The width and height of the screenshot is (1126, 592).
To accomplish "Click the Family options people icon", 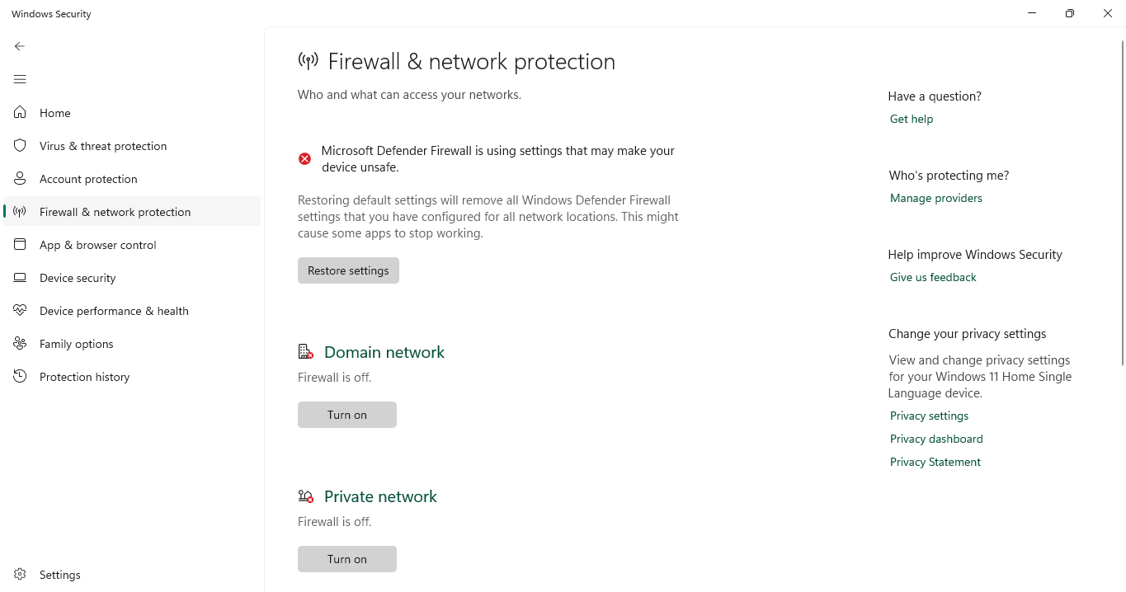I will pyautogui.click(x=20, y=344).
